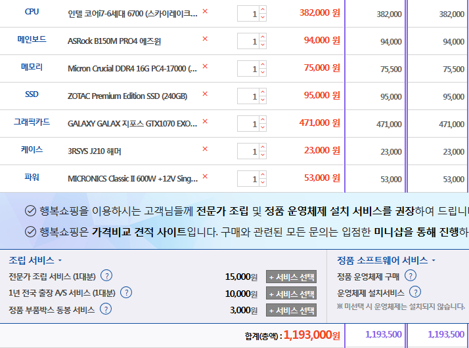Image resolution: width=469 pixels, height=348 pixels.
Task: Decrease memory quantity with down arrow
Action: [263, 72]
